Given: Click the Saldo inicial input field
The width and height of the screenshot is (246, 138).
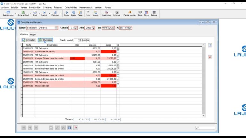Looking at the screenshot, I should tap(82, 40).
